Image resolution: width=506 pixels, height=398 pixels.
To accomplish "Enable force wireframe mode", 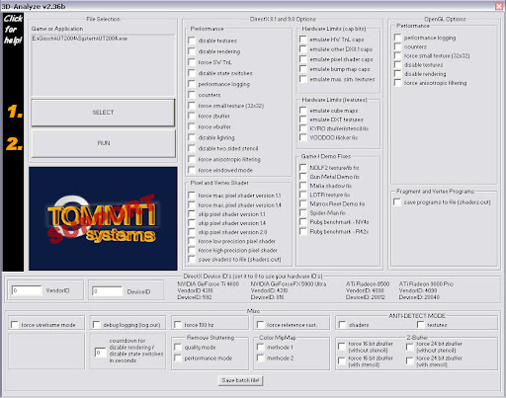I will (x=15, y=325).
